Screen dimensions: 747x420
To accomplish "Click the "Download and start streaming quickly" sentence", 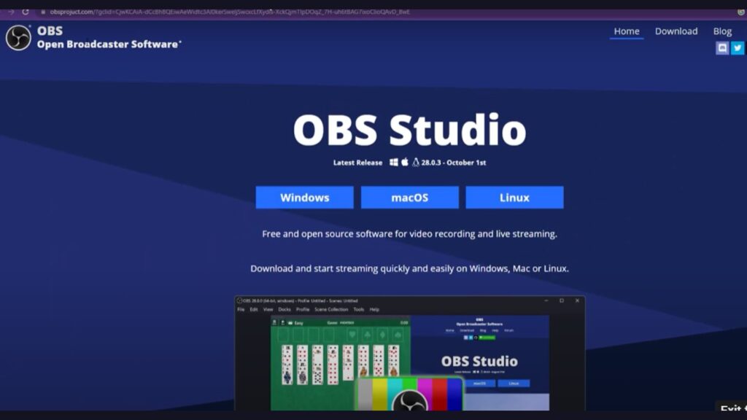I will (410, 268).
